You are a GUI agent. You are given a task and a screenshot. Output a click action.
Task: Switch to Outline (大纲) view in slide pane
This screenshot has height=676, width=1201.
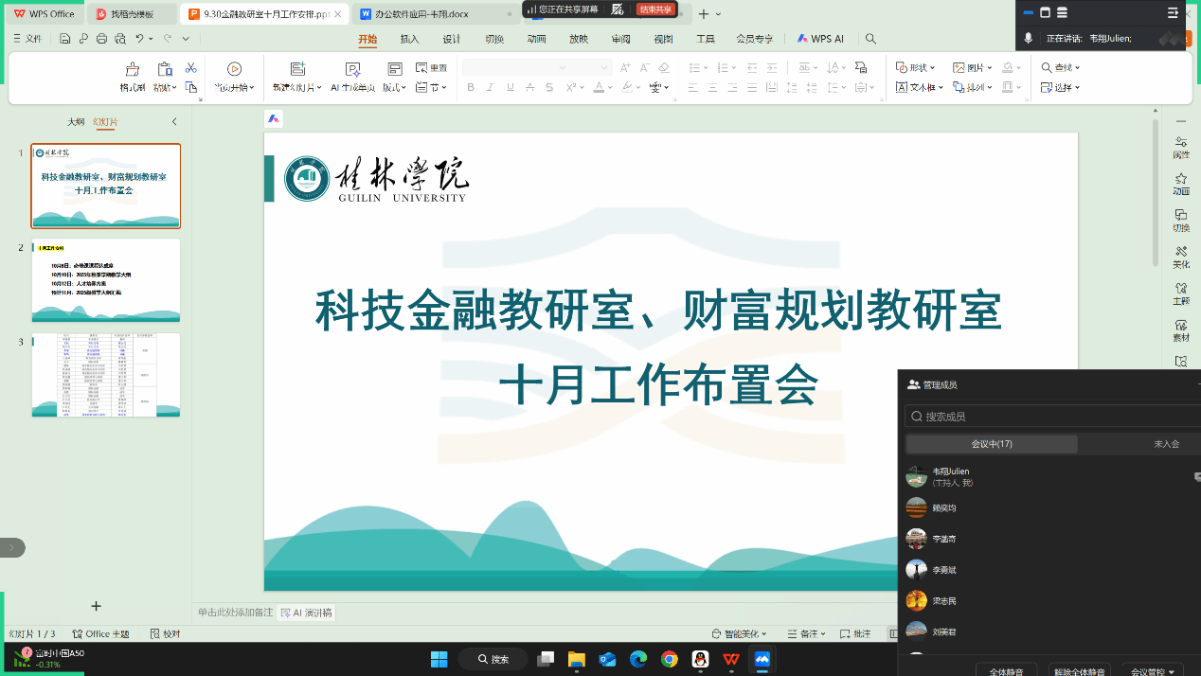(x=76, y=122)
